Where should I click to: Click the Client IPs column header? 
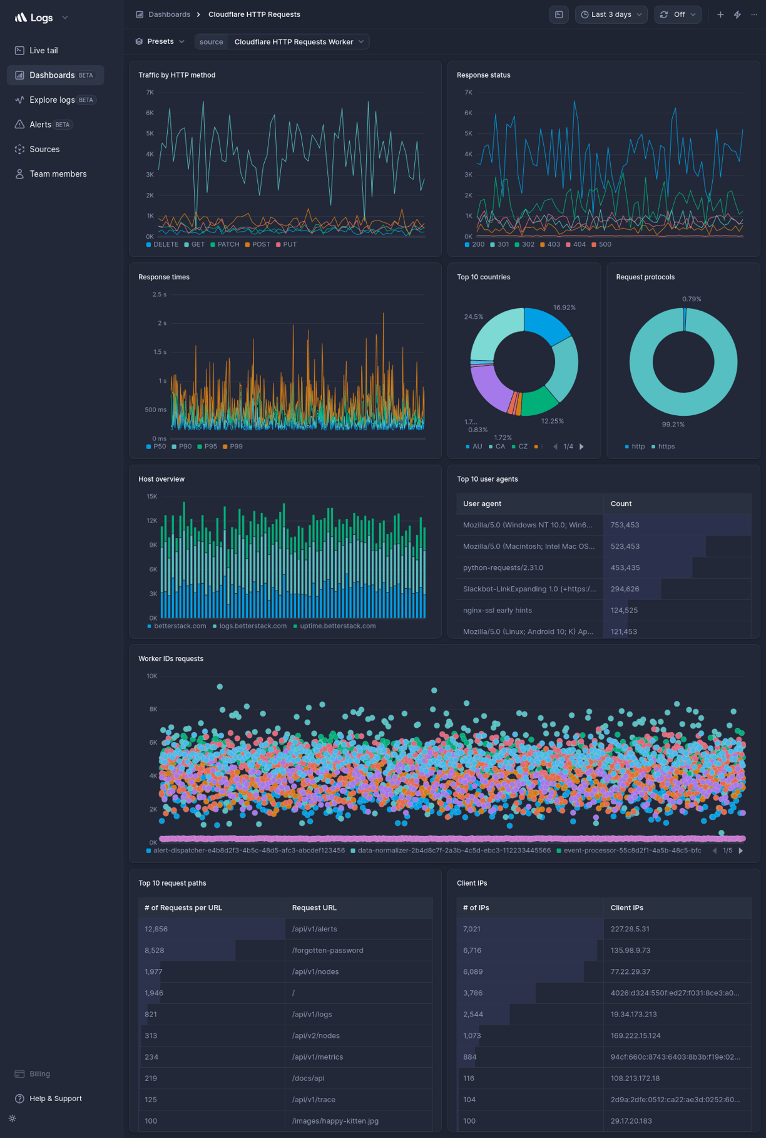pyautogui.click(x=678, y=908)
